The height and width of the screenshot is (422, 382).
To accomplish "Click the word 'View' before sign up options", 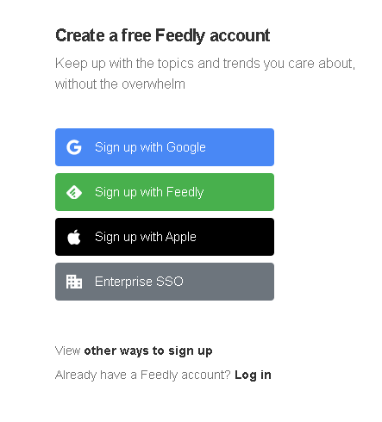I will tap(68, 351).
